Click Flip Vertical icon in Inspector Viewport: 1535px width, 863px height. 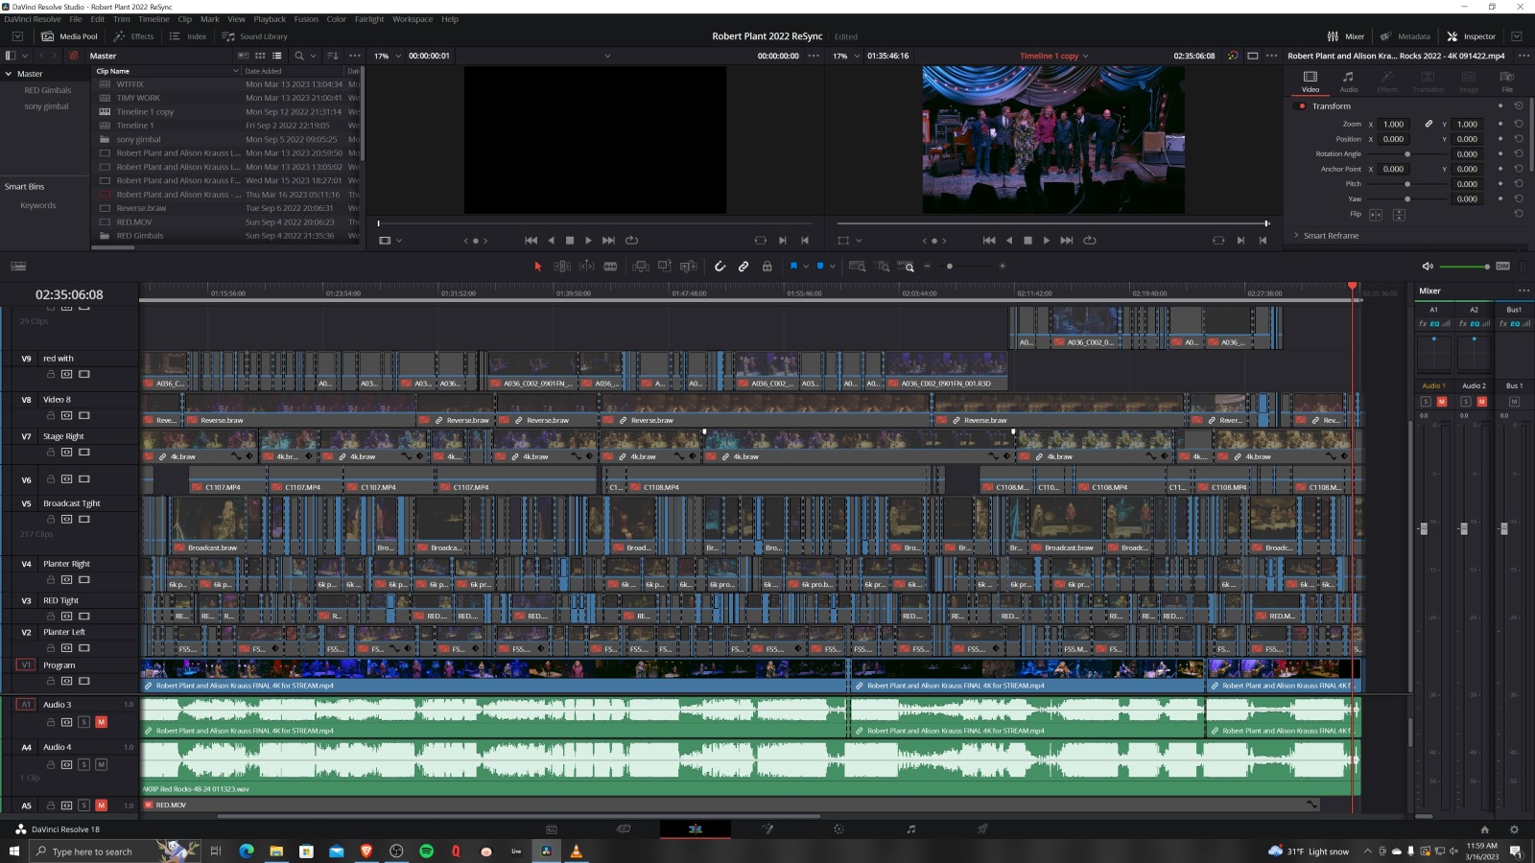click(1399, 215)
